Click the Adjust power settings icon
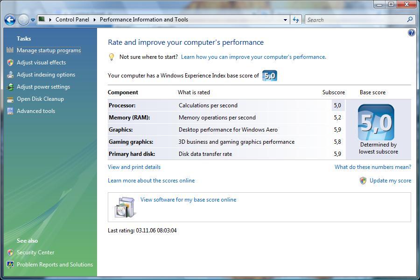 pyautogui.click(x=10, y=87)
